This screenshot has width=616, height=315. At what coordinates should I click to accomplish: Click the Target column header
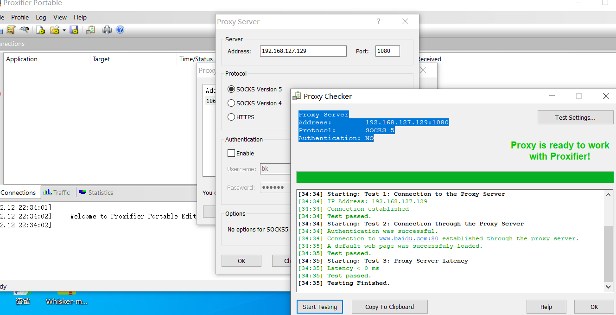pos(133,59)
